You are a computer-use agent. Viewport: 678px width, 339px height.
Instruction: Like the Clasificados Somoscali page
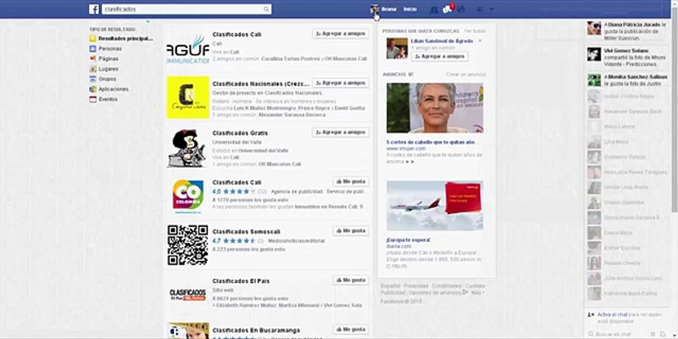coord(351,231)
